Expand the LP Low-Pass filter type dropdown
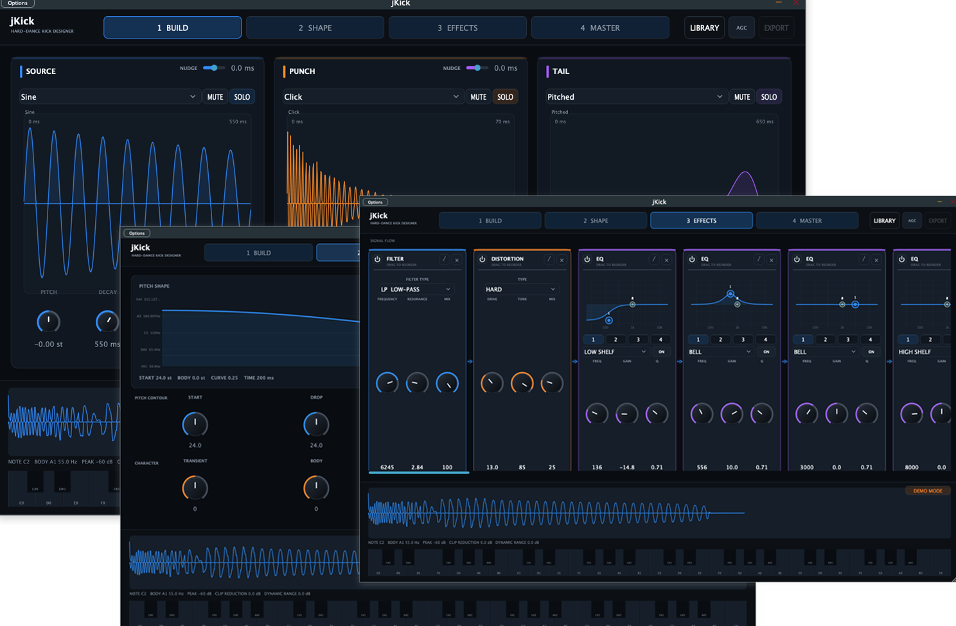Screen dimensions: 956x626 416,289
